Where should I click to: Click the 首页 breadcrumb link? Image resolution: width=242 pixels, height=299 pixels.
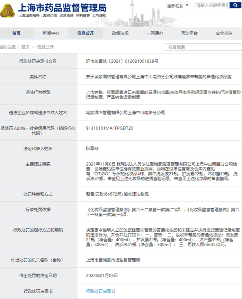[25, 47]
